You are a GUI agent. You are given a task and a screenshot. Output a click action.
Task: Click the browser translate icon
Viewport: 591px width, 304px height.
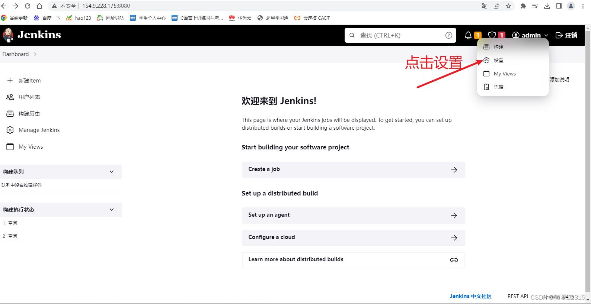click(x=485, y=6)
